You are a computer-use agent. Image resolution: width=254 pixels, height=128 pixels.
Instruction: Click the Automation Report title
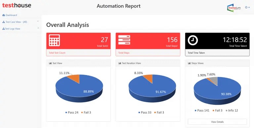click(x=119, y=6)
